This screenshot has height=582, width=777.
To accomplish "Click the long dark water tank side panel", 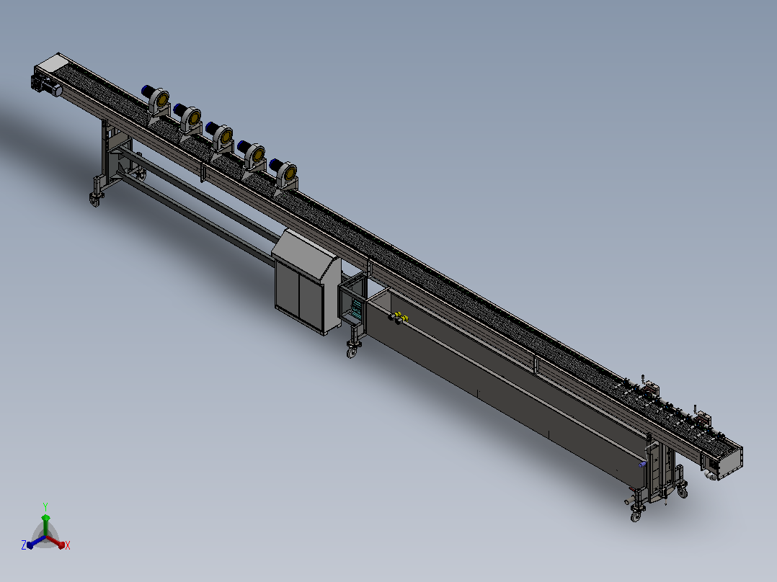I will [x=503, y=396].
